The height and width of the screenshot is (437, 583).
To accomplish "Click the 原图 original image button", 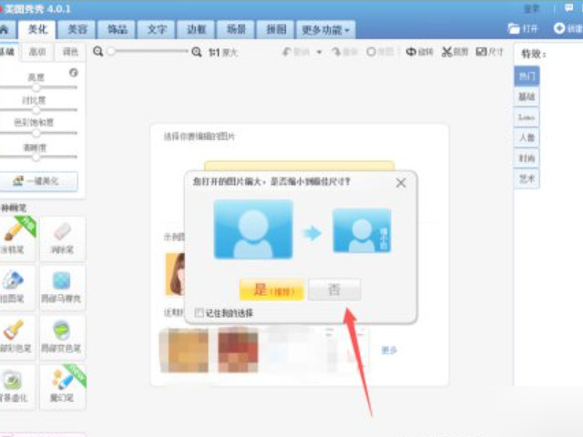I will point(380,52).
